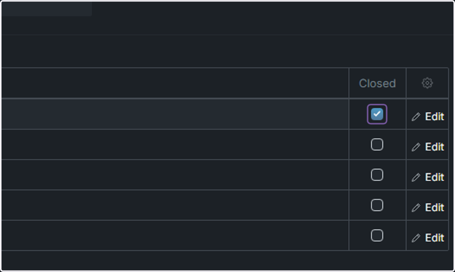
Task: Click the pencil icon in the second row
Action: [416, 147]
